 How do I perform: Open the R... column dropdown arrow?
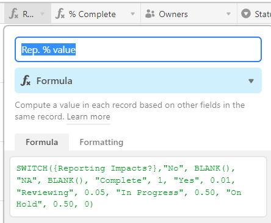click(42, 14)
